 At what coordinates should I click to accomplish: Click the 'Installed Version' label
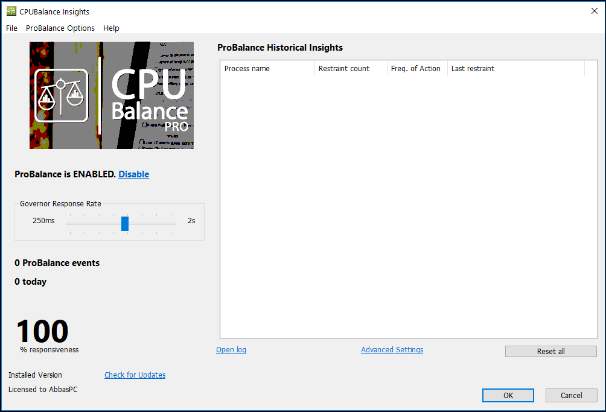35,375
